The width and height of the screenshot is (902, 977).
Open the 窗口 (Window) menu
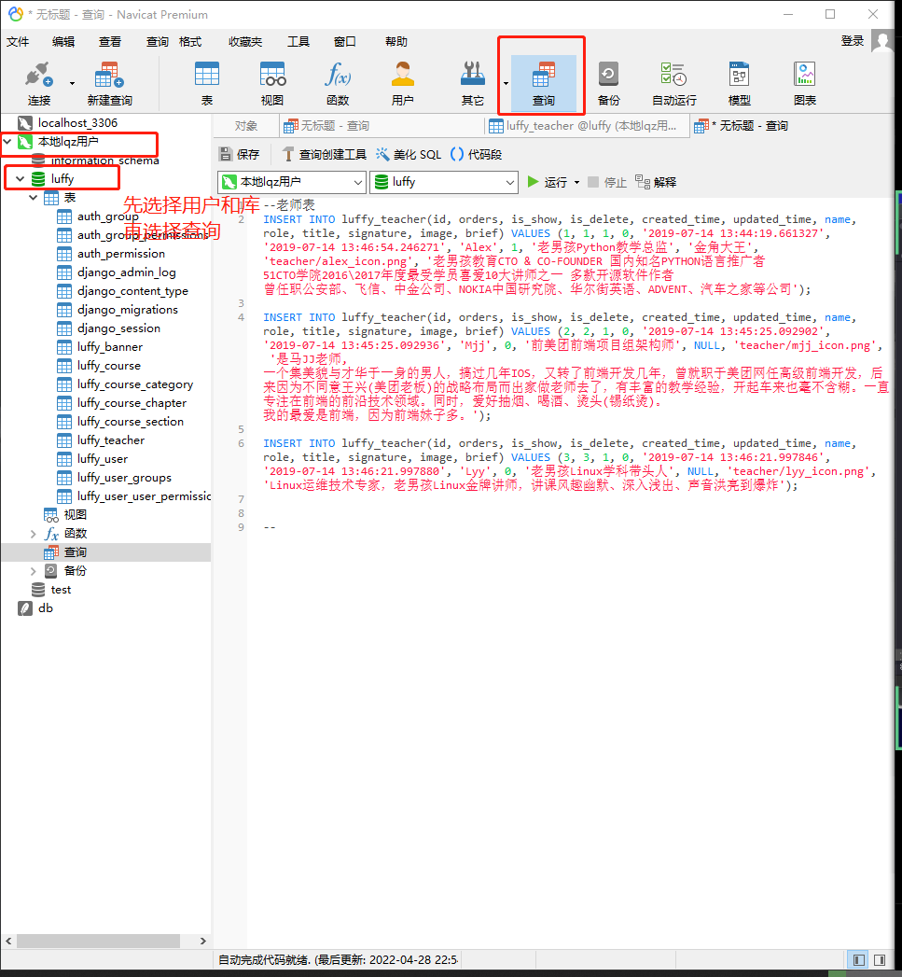pyautogui.click(x=344, y=42)
